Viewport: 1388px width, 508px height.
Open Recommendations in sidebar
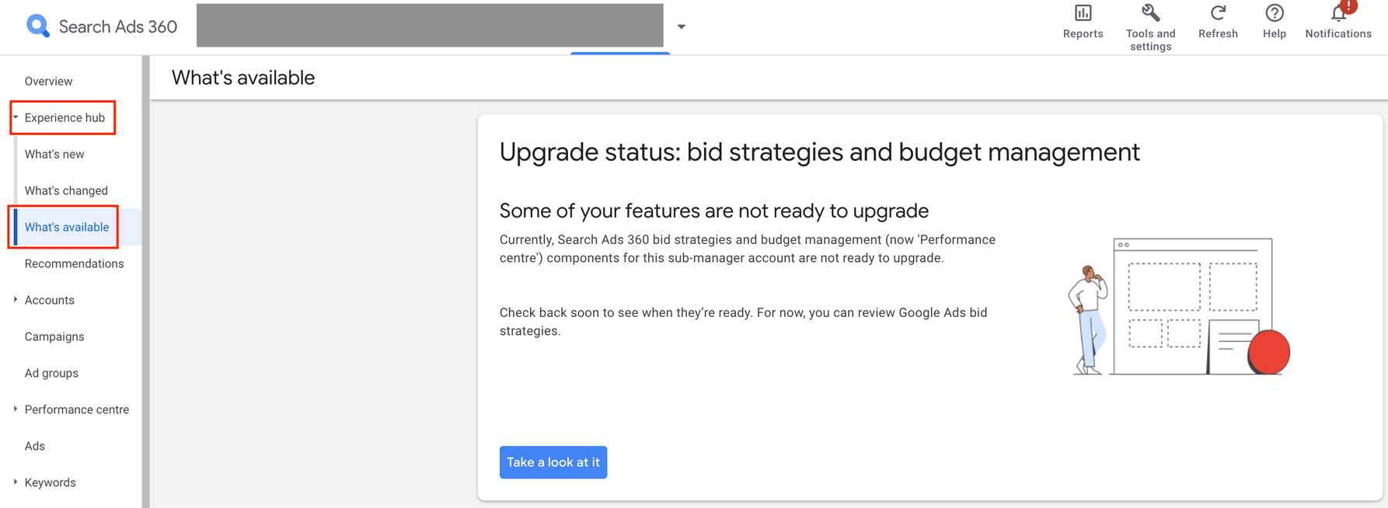tap(74, 263)
